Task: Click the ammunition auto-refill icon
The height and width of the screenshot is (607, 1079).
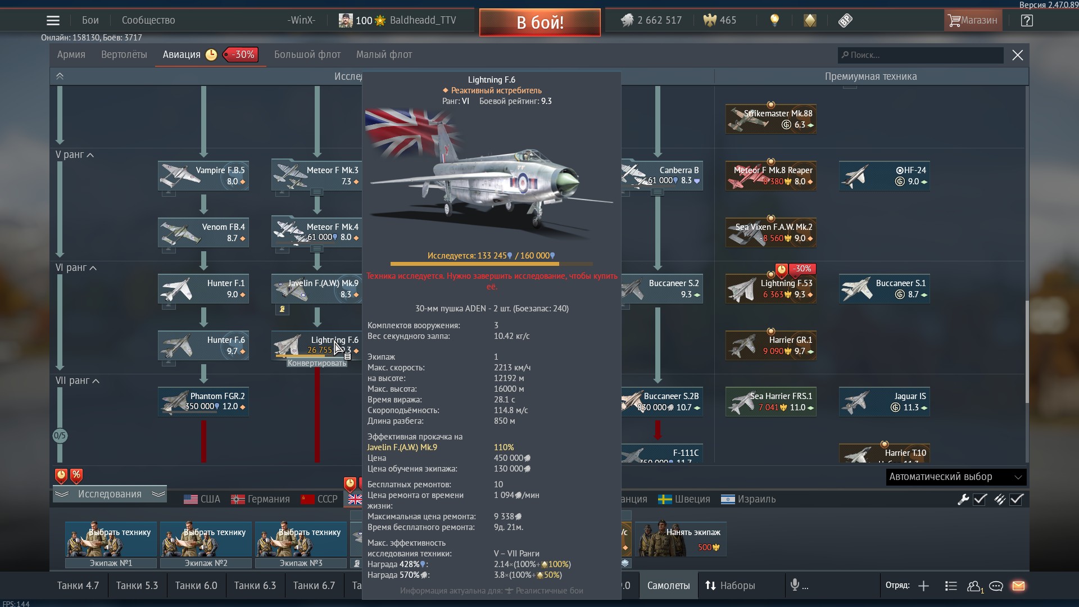Action: (x=1000, y=499)
